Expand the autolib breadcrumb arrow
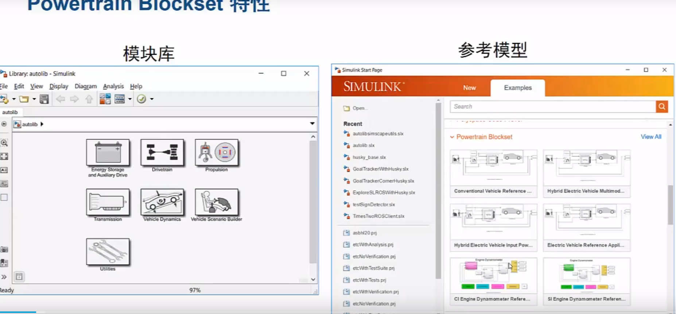 click(42, 124)
